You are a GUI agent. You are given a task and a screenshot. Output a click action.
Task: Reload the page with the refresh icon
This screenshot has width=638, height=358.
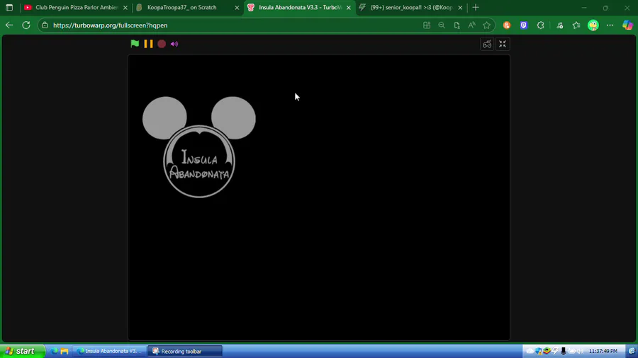(x=26, y=25)
